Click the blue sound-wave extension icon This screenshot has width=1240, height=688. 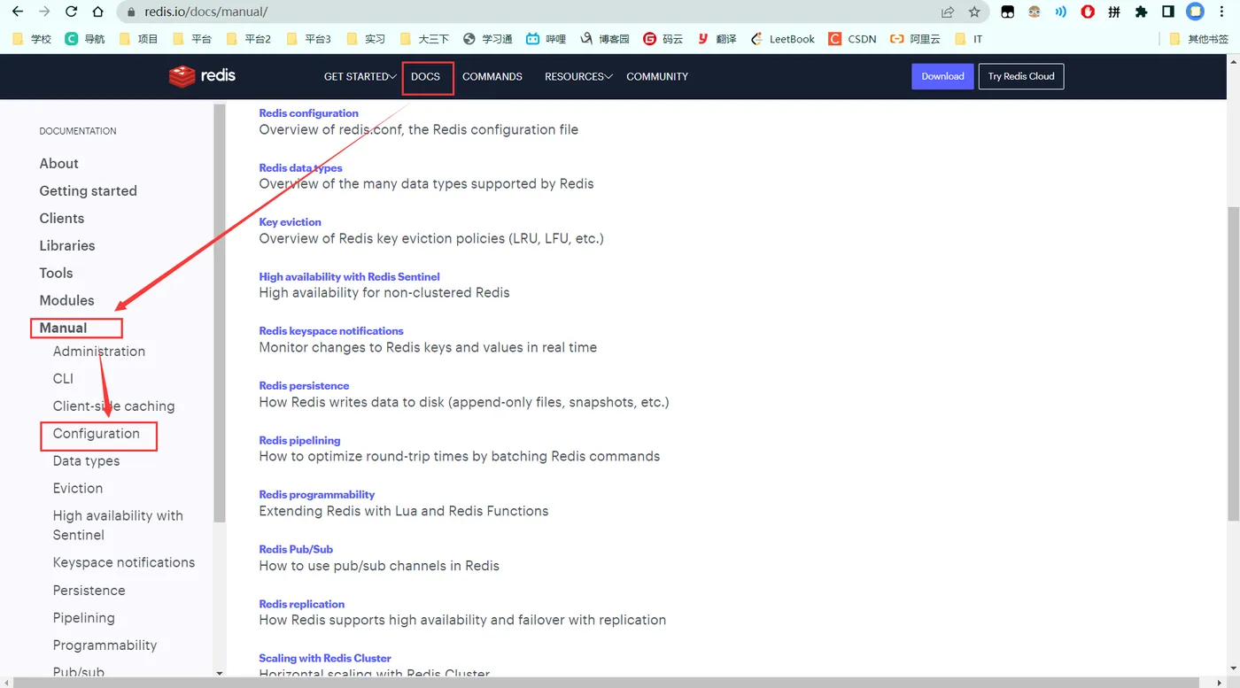click(1060, 12)
